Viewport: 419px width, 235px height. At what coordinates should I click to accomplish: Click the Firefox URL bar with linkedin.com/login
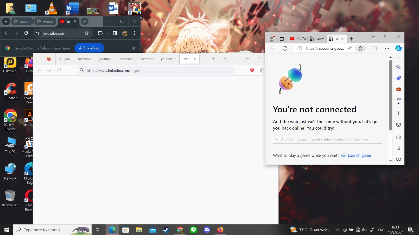(156, 70)
